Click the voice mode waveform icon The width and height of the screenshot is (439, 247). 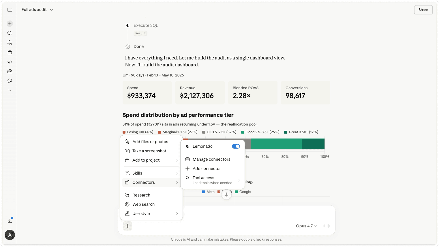click(x=327, y=226)
